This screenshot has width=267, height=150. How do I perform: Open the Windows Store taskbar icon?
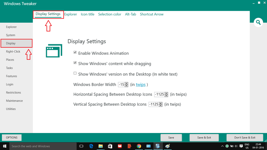(110, 146)
